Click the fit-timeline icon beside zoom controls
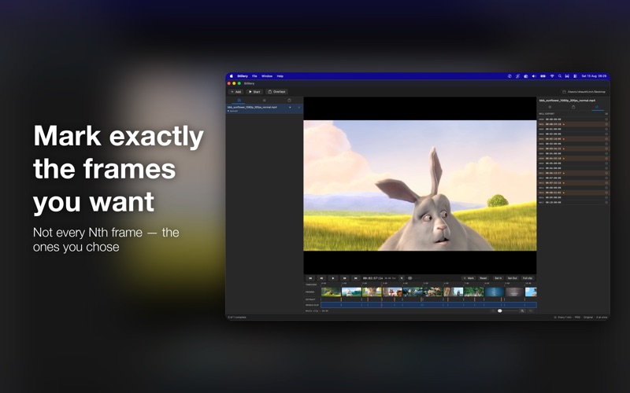630x393 pixels. coord(531,310)
